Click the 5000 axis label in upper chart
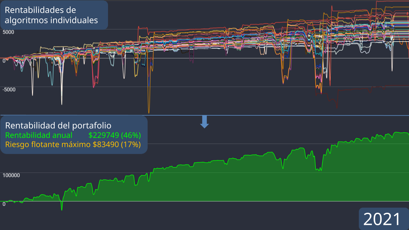The height and width of the screenshot is (230, 409). tap(8, 32)
